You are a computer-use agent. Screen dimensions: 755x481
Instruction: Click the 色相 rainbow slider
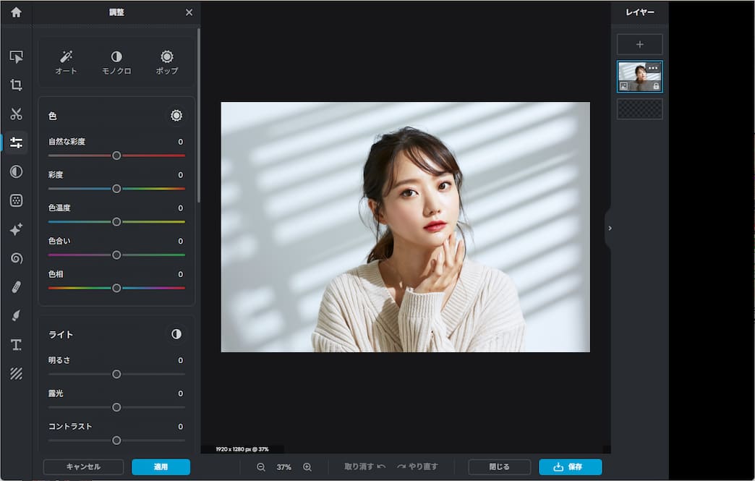pyautogui.click(x=116, y=288)
